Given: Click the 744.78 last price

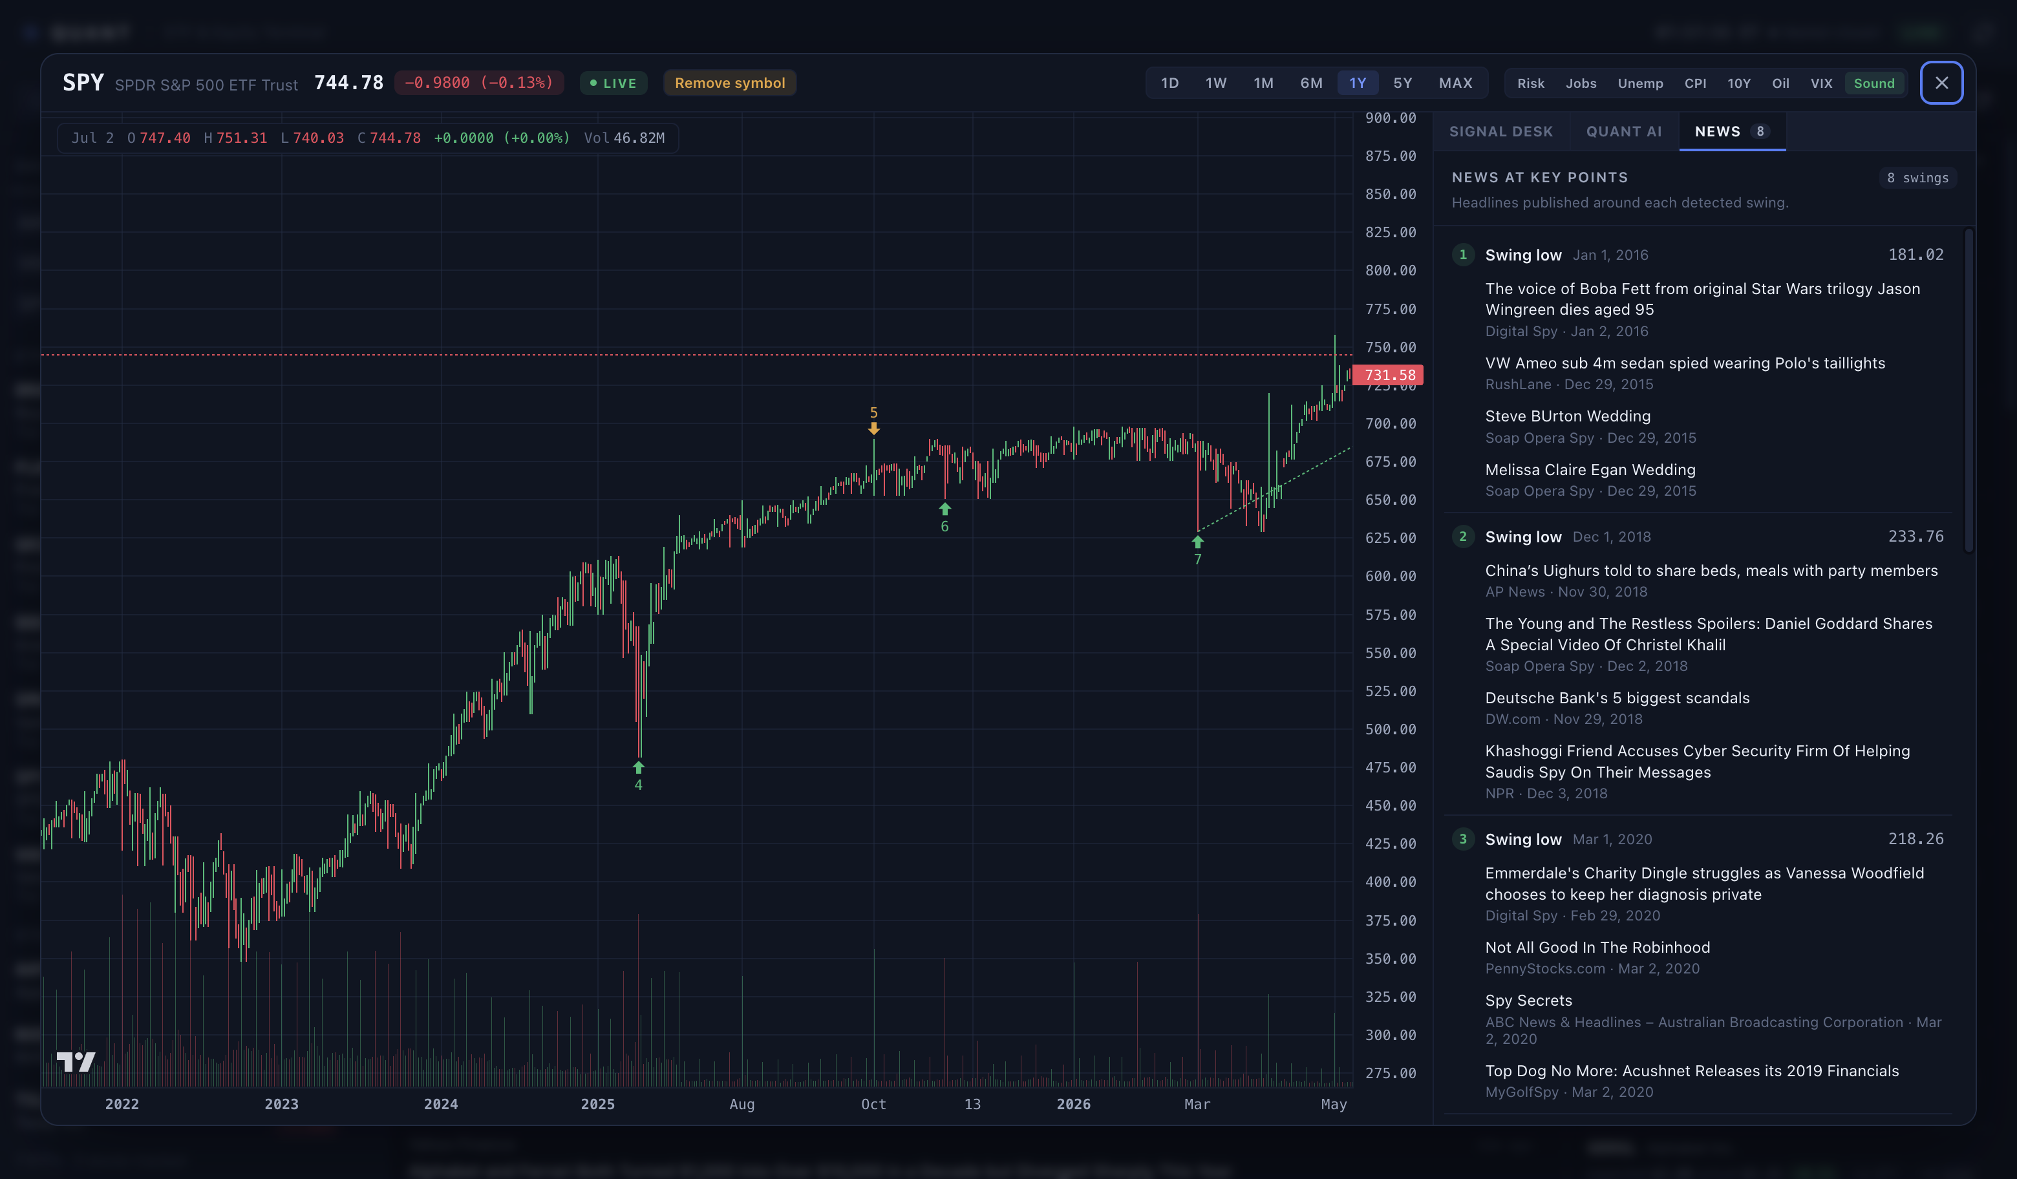Looking at the screenshot, I should (348, 83).
